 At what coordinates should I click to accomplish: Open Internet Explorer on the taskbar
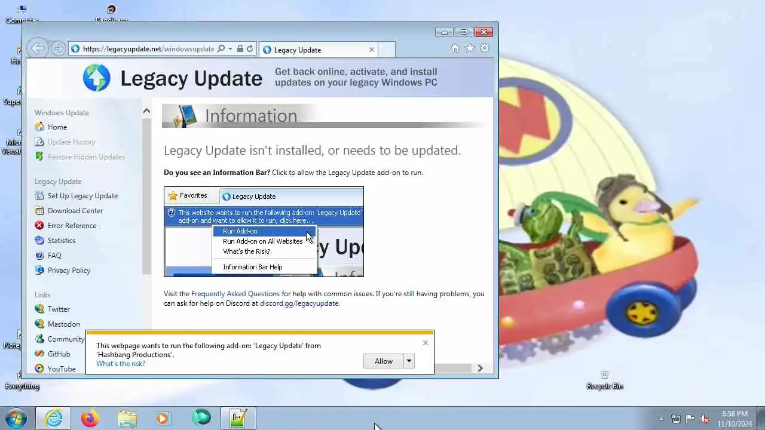coord(53,418)
